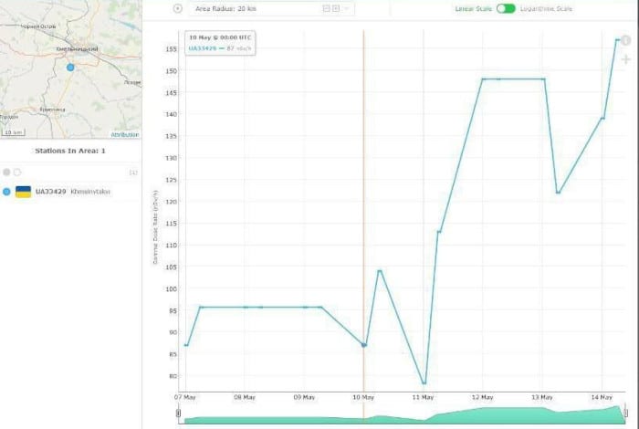The width and height of the screenshot is (639, 429).
Task: Click the small square icons in Area Radius box
Action: tap(330, 8)
